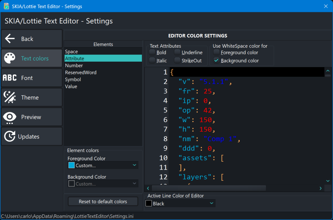Click the ABC Font icon
This screenshot has height=220, width=333.
click(x=10, y=78)
